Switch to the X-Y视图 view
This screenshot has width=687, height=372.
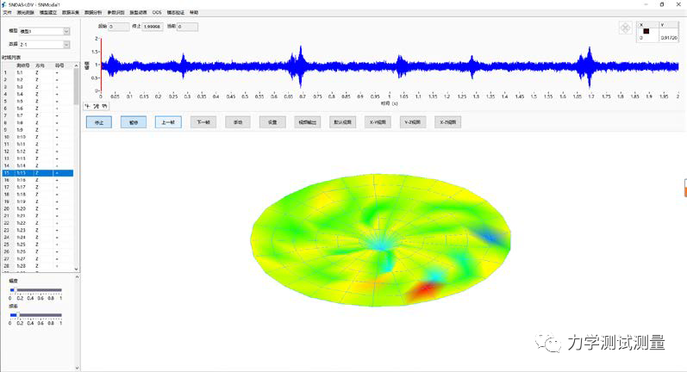[x=378, y=122]
